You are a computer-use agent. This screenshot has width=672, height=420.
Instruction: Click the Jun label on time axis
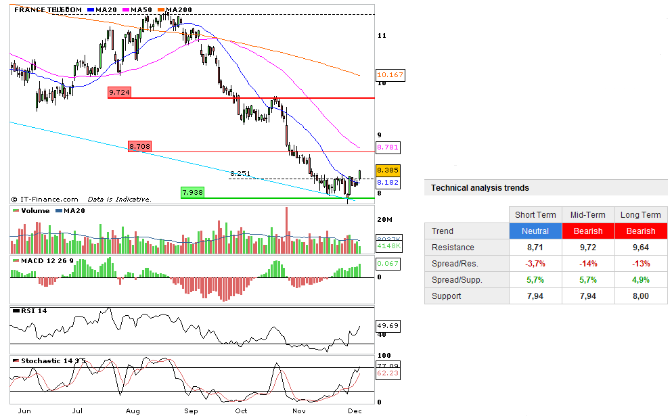[24, 411]
